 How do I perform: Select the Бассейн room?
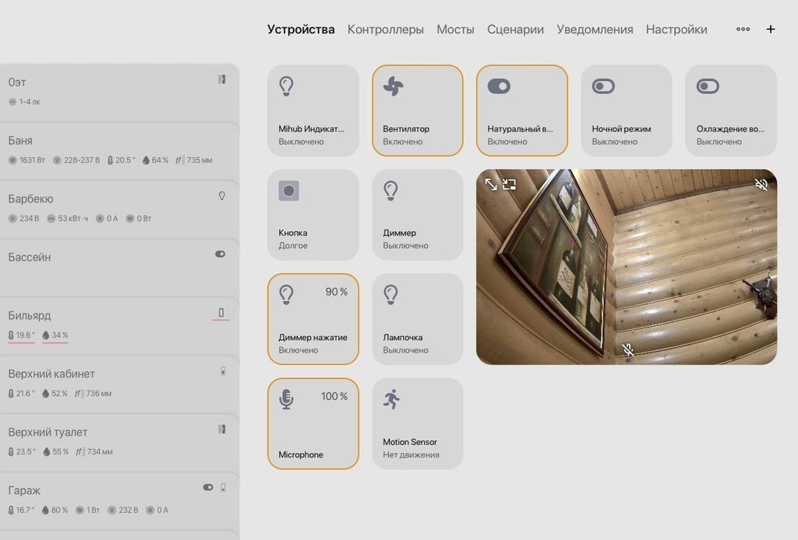(x=119, y=267)
